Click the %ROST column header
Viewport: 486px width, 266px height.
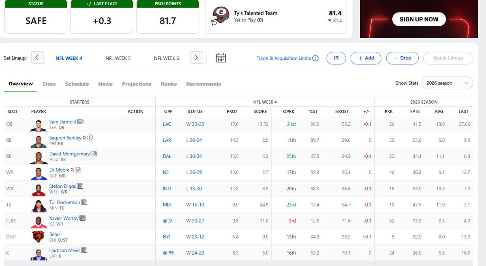[342, 111]
